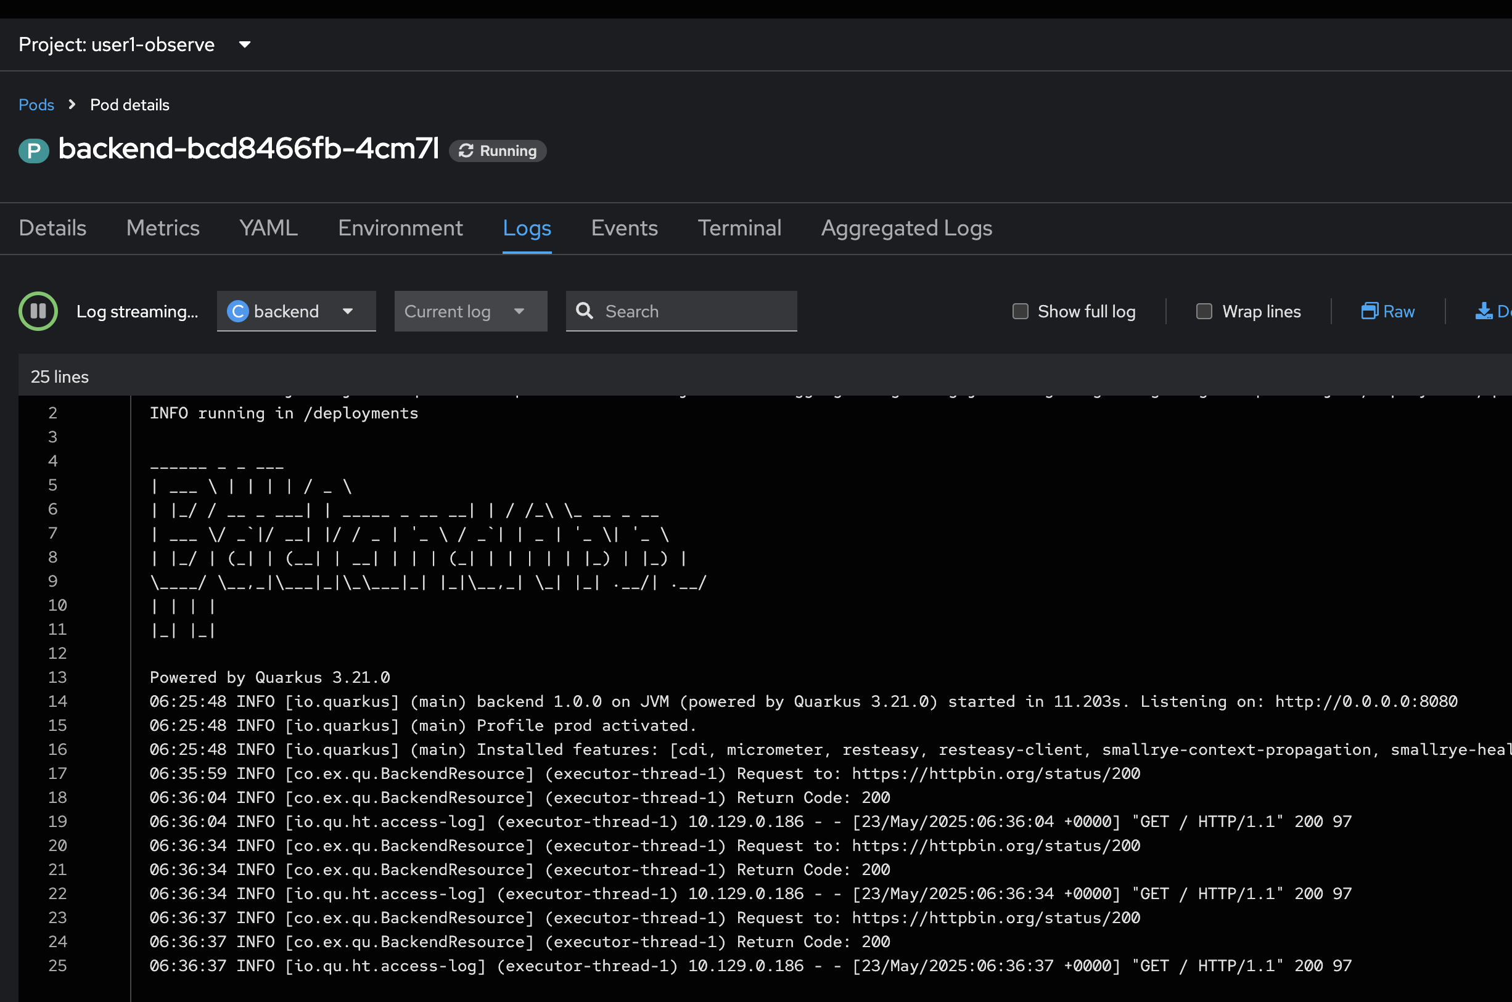Image resolution: width=1512 pixels, height=1002 pixels.
Task: Open the Details tab
Action: 52,228
